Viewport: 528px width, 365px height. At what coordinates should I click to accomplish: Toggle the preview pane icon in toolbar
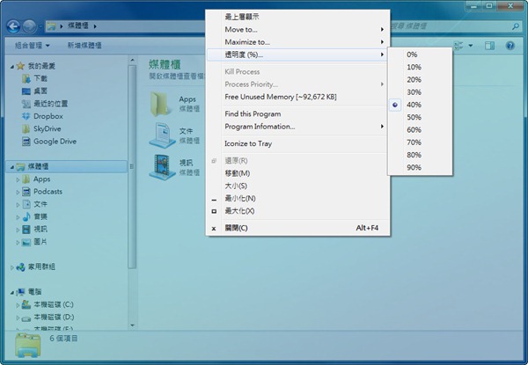(489, 46)
